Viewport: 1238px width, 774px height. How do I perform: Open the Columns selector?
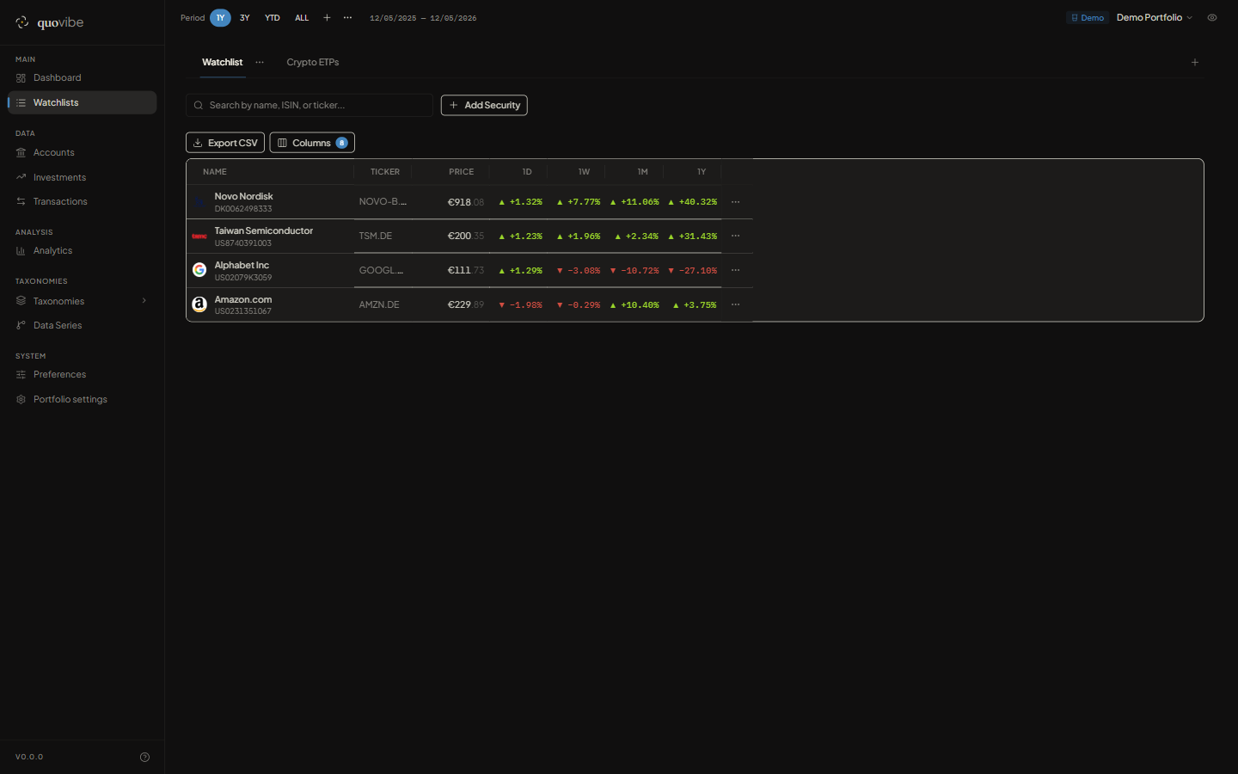click(x=312, y=143)
